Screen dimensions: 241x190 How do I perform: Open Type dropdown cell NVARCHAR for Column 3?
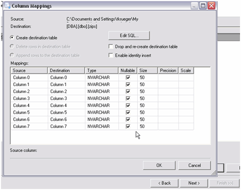[102, 99]
